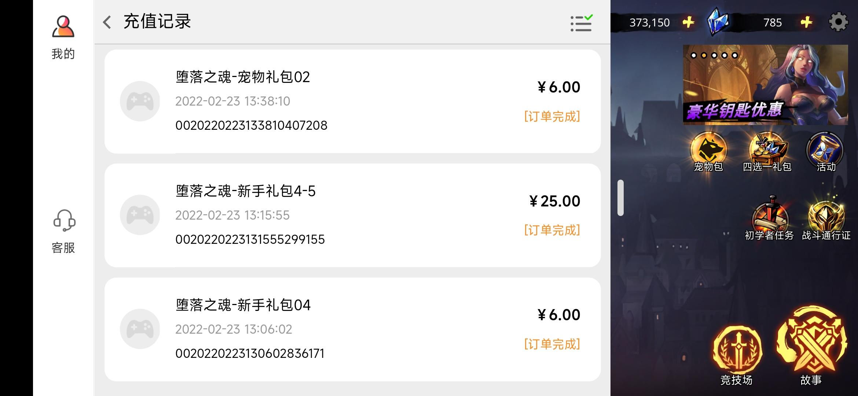Open 初学者任务 beginner tasks
This screenshot has height=396, width=858.
tap(769, 218)
